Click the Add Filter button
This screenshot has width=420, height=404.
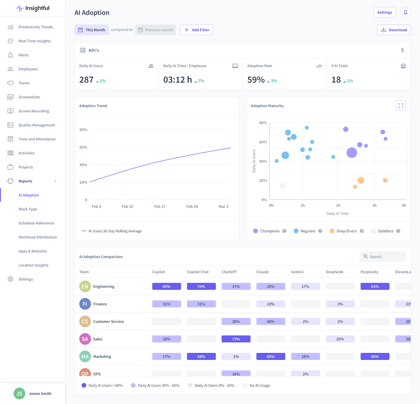pyautogui.click(x=197, y=30)
